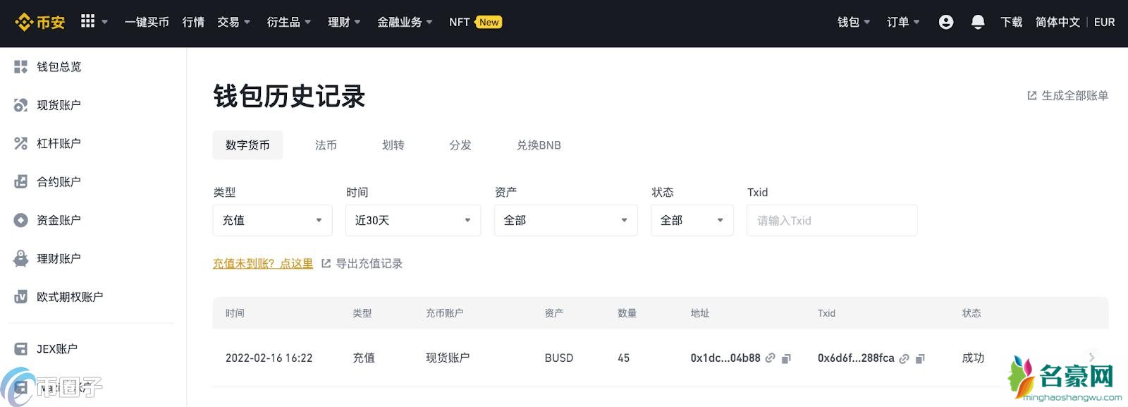This screenshot has height=407, width=1128.
Task: Open the user account profile icon
Action: [946, 23]
